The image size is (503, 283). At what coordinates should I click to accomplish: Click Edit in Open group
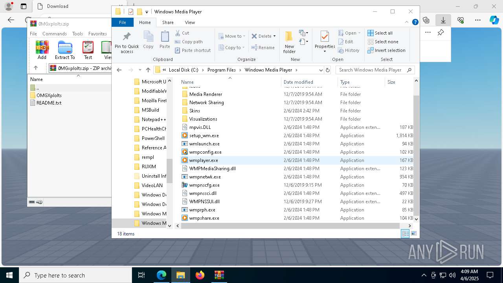click(x=345, y=42)
